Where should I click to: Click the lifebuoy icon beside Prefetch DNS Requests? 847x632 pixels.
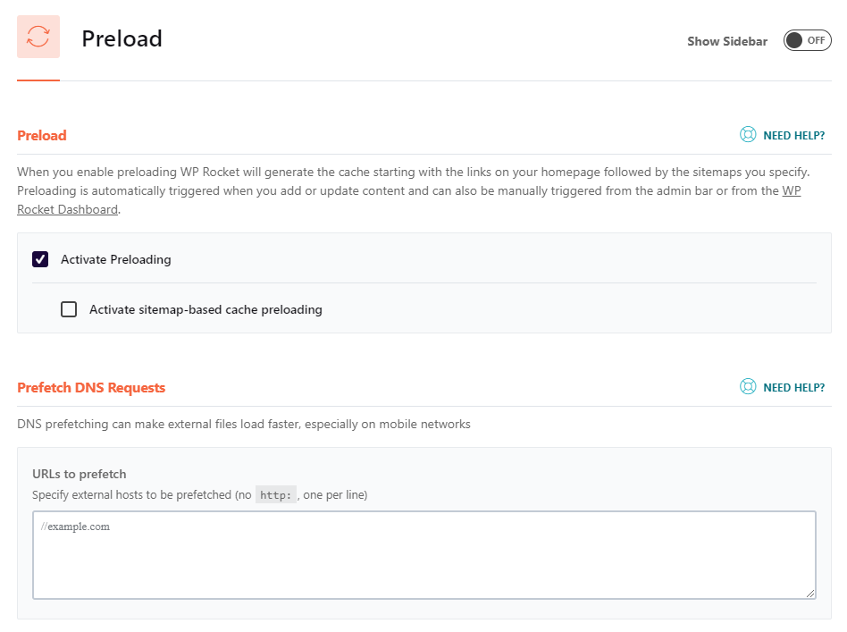[748, 386]
